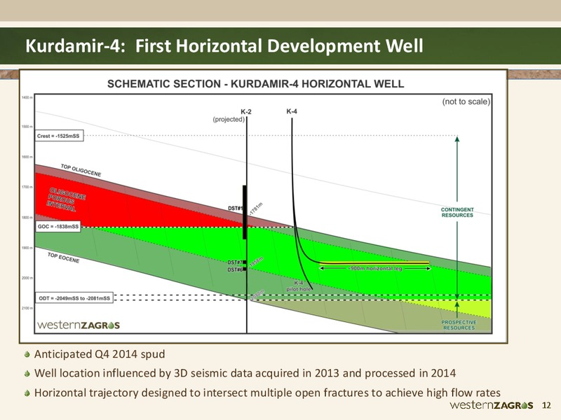Click the WesternZagros logo inside the schematic
The height and width of the screenshot is (420, 561).
(79, 325)
